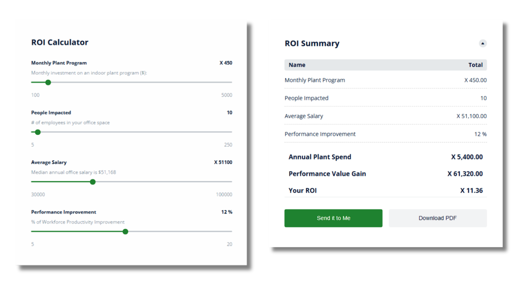This screenshot has width=523, height=294.
Task: Click the Performance Improvement slider handle
Action: coord(125,232)
